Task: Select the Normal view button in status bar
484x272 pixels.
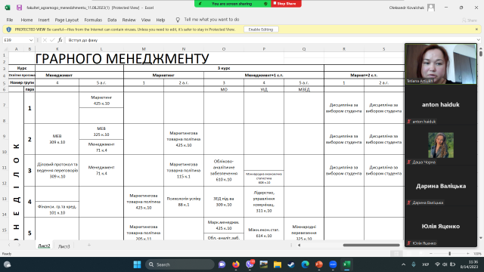Action: [x=396, y=254]
